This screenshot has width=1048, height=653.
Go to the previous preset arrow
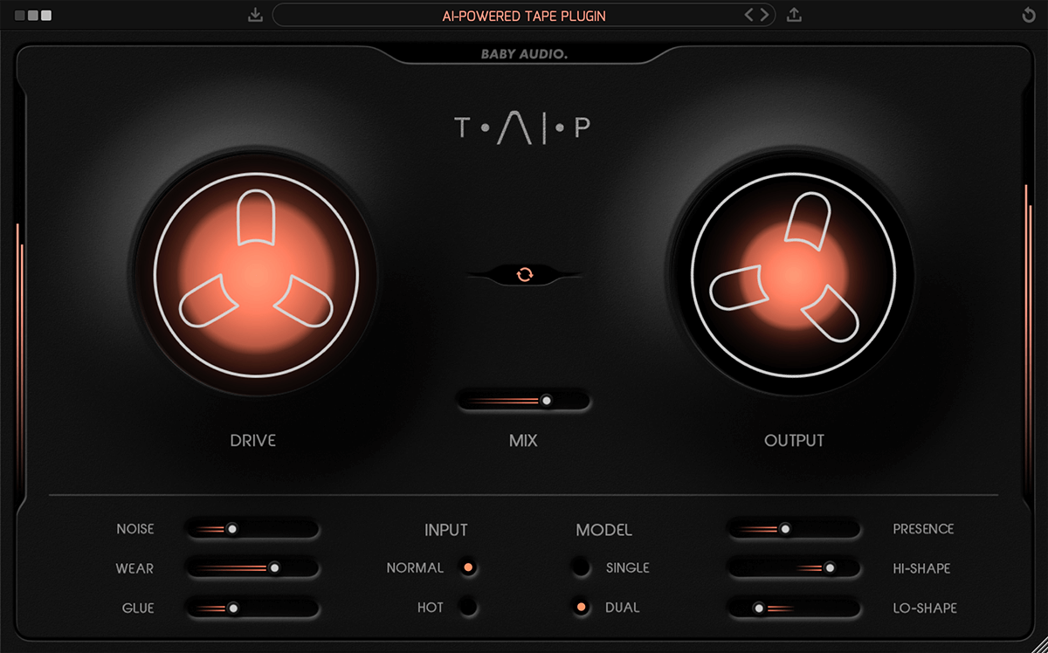pos(749,15)
